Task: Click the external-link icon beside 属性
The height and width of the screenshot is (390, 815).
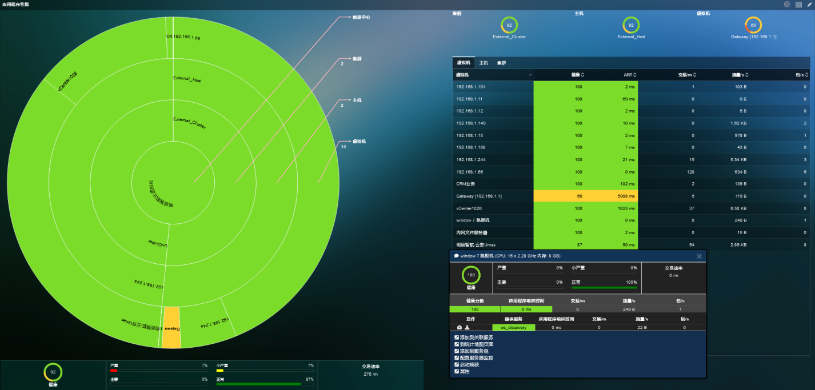Action: (x=456, y=371)
